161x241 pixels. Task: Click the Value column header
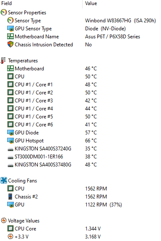click(91, 3)
